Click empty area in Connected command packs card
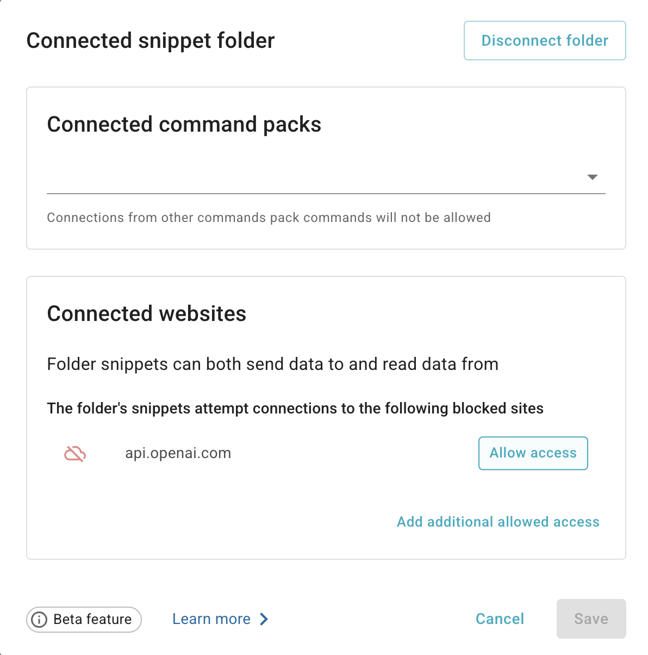Screen dimensions: 648x655 (462, 125)
